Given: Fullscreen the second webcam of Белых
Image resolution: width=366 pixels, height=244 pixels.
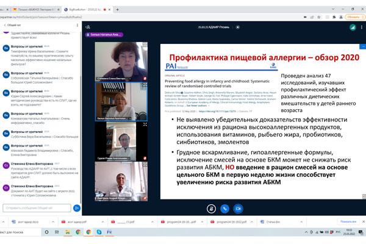Looking at the screenshot, I should [145, 85].
